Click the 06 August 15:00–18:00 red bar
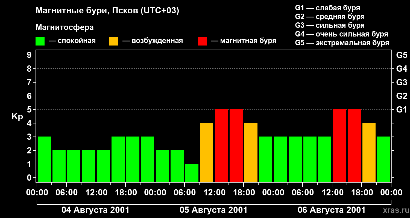The width and height of the screenshot is (410, 218). [x=354, y=146]
